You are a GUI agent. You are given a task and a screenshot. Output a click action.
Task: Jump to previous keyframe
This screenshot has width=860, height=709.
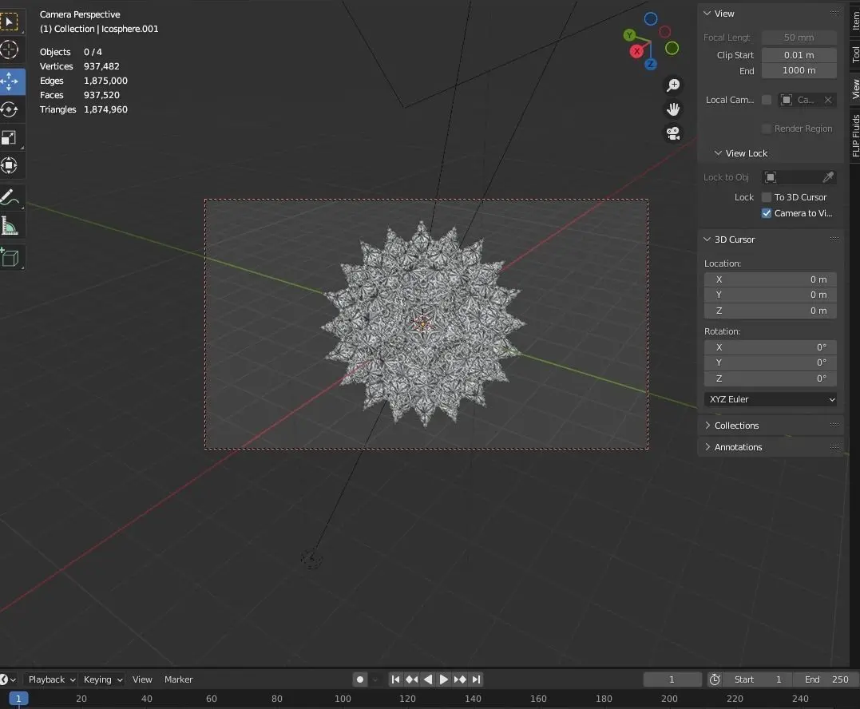pyautogui.click(x=411, y=679)
